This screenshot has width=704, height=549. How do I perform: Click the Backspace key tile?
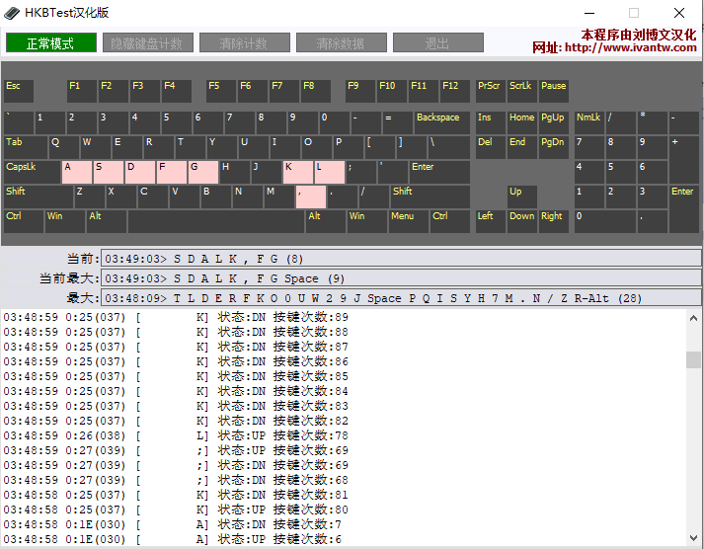tap(441, 122)
